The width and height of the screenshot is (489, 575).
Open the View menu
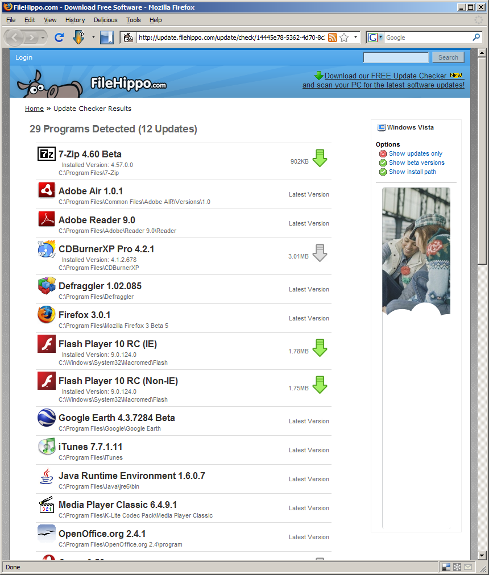50,20
